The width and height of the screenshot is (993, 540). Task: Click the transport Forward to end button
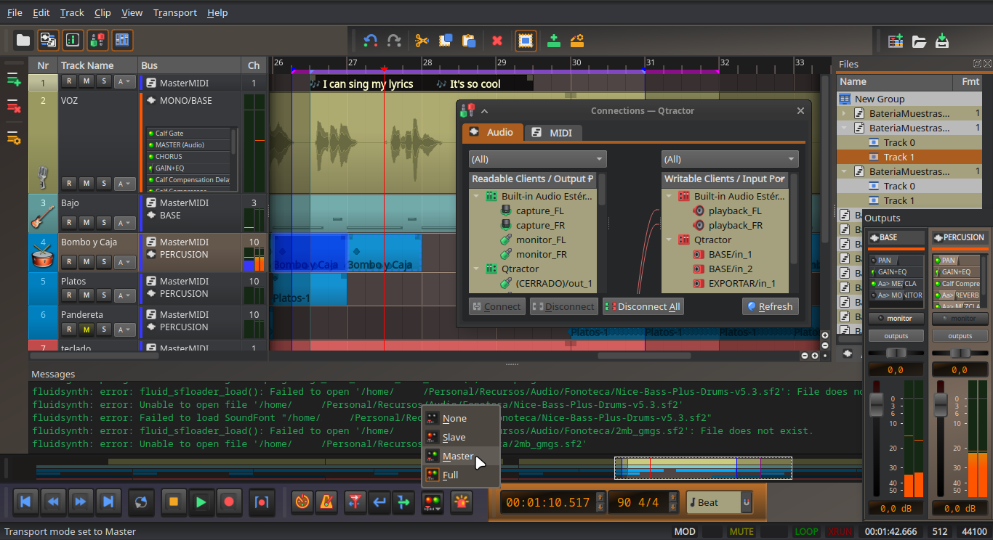[108, 502]
